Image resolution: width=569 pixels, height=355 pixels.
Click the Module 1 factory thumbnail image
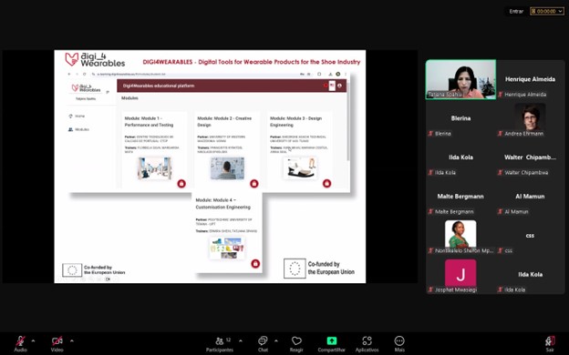[x=155, y=168]
